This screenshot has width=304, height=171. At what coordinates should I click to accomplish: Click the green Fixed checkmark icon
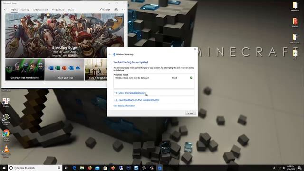click(x=191, y=78)
